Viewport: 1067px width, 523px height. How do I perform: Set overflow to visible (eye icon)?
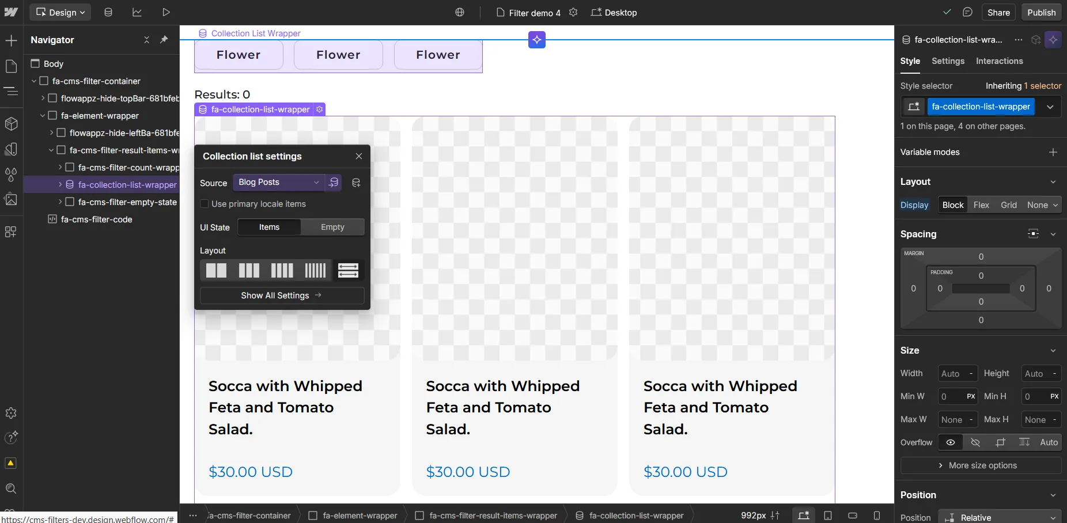951,442
